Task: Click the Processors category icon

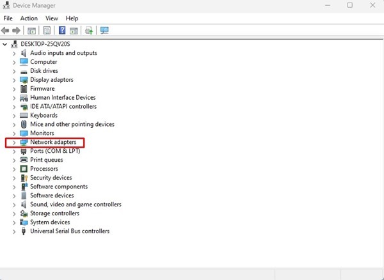Action: (24, 169)
